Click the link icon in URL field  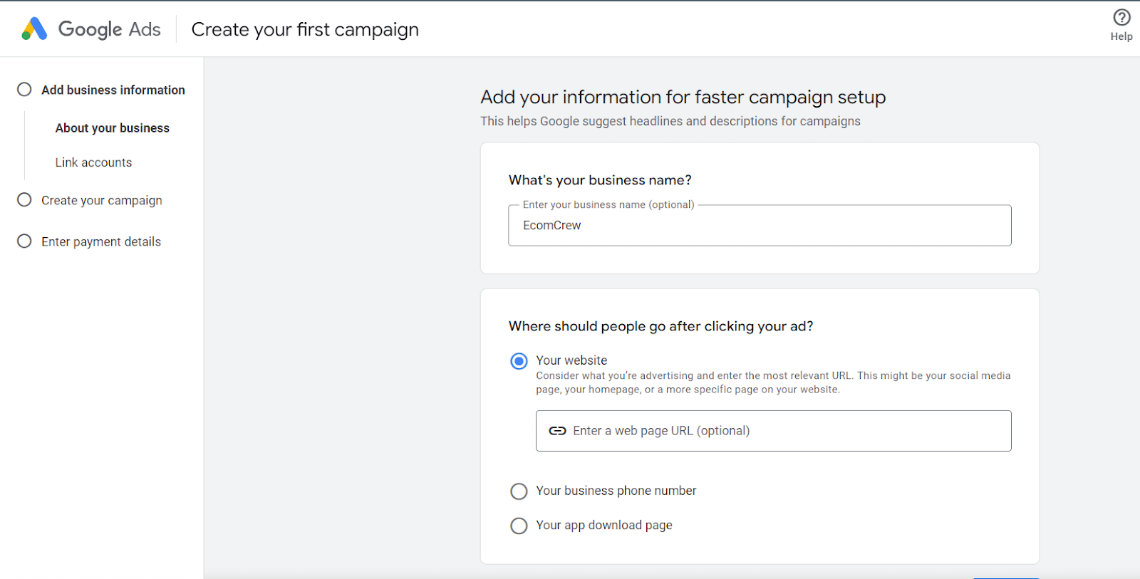pyautogui.click(x=557, y=431)
